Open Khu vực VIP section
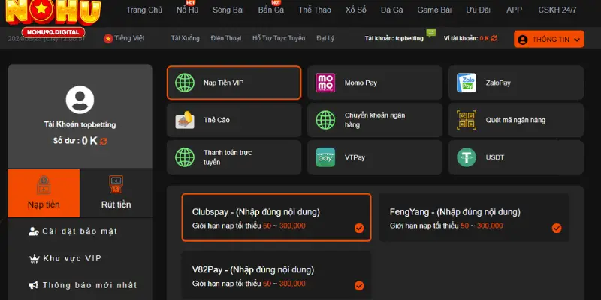Viewport: 601px width, 300px height. (x=72, y=258)
